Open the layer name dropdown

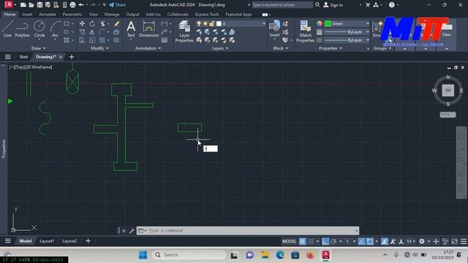264,23
